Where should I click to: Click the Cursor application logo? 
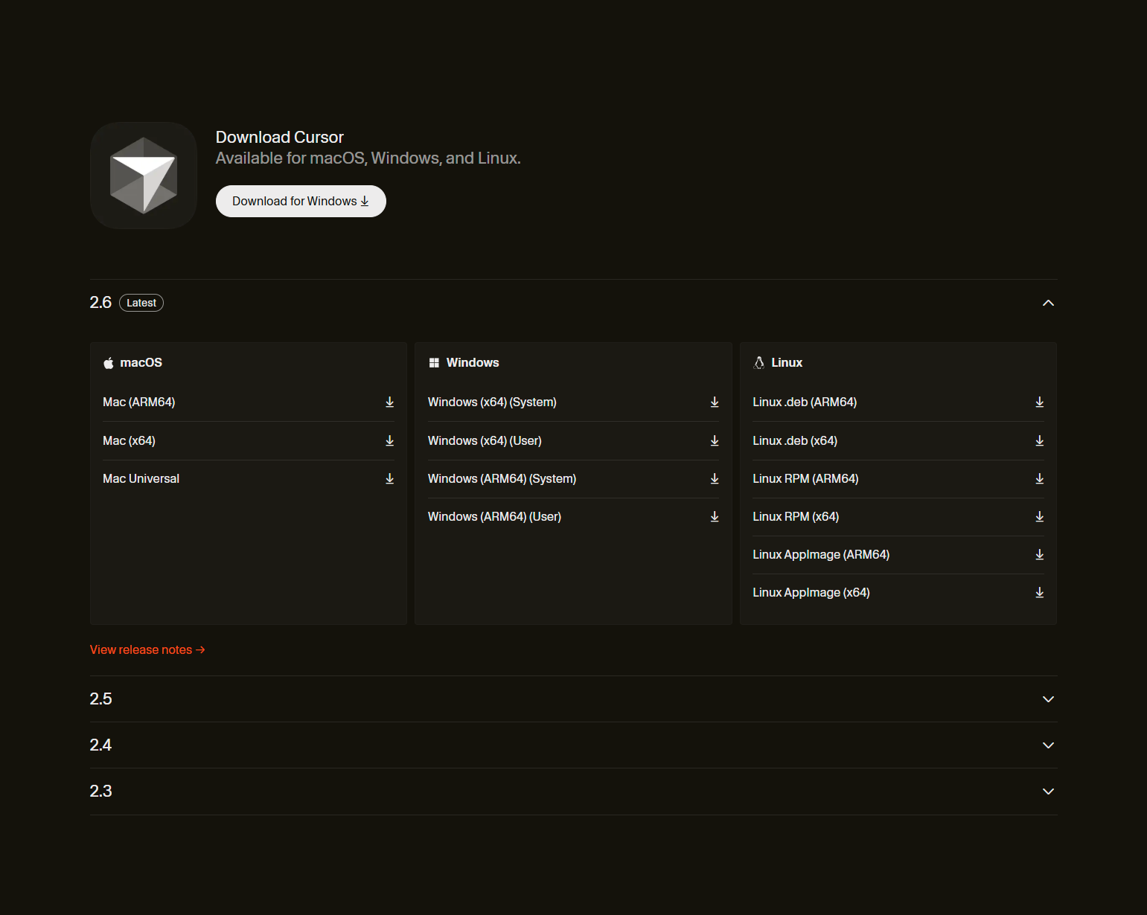pos(143,176)
